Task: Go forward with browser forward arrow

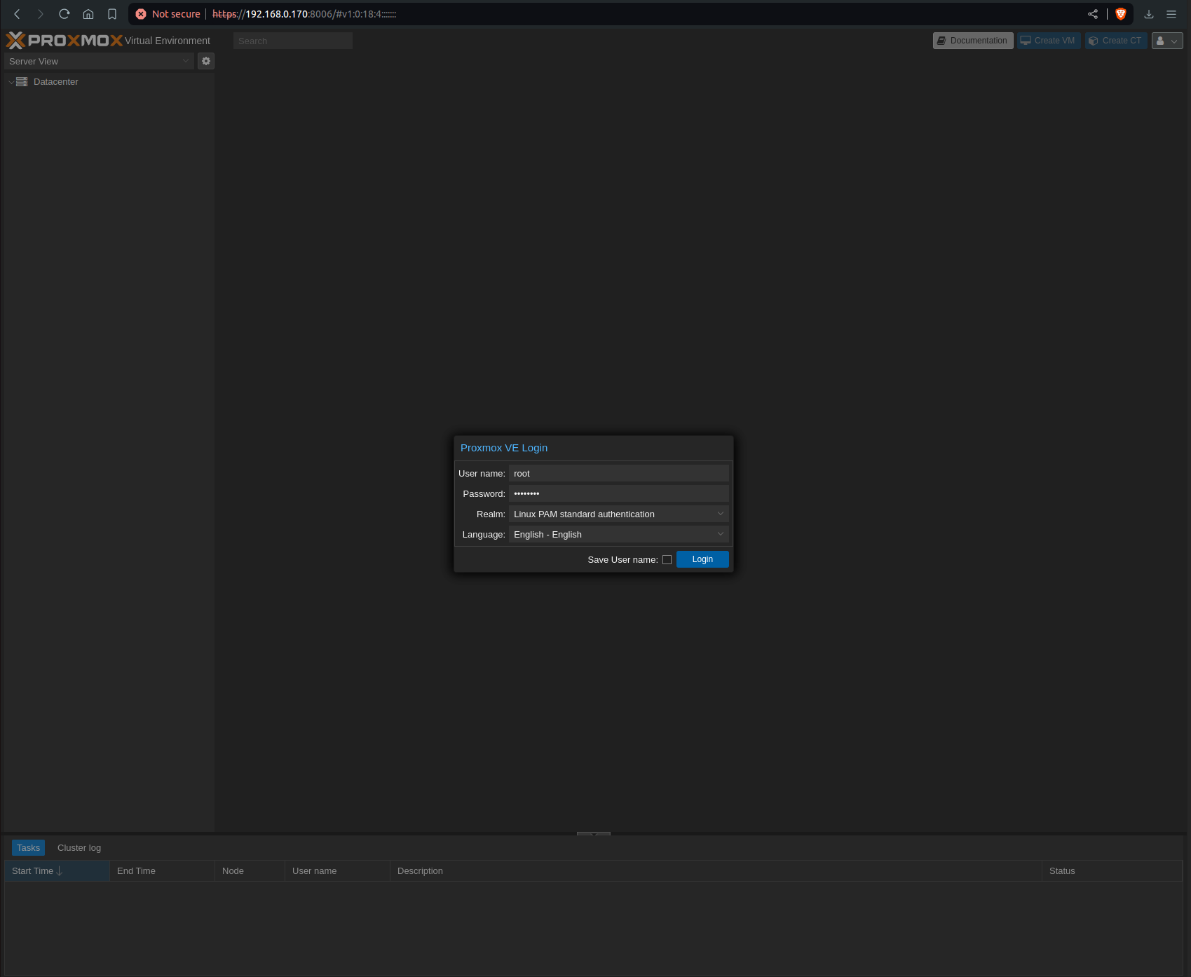Action: pos(41,14)
